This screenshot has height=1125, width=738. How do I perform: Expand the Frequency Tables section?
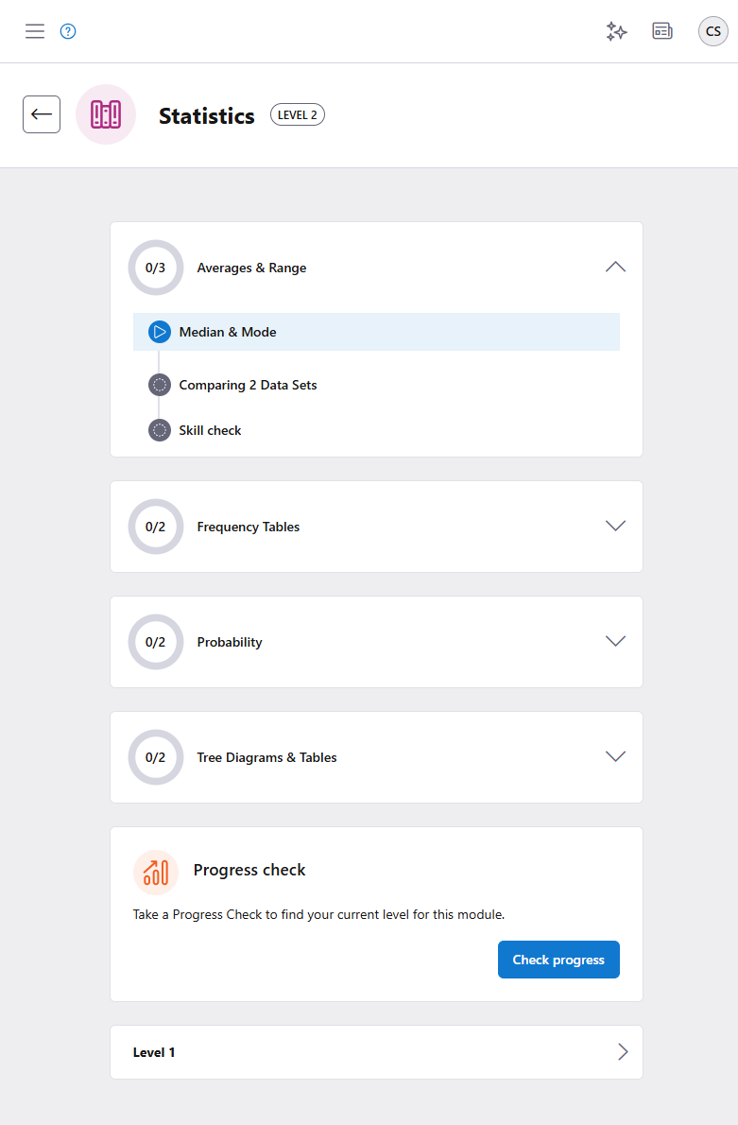tap(615, 527)
